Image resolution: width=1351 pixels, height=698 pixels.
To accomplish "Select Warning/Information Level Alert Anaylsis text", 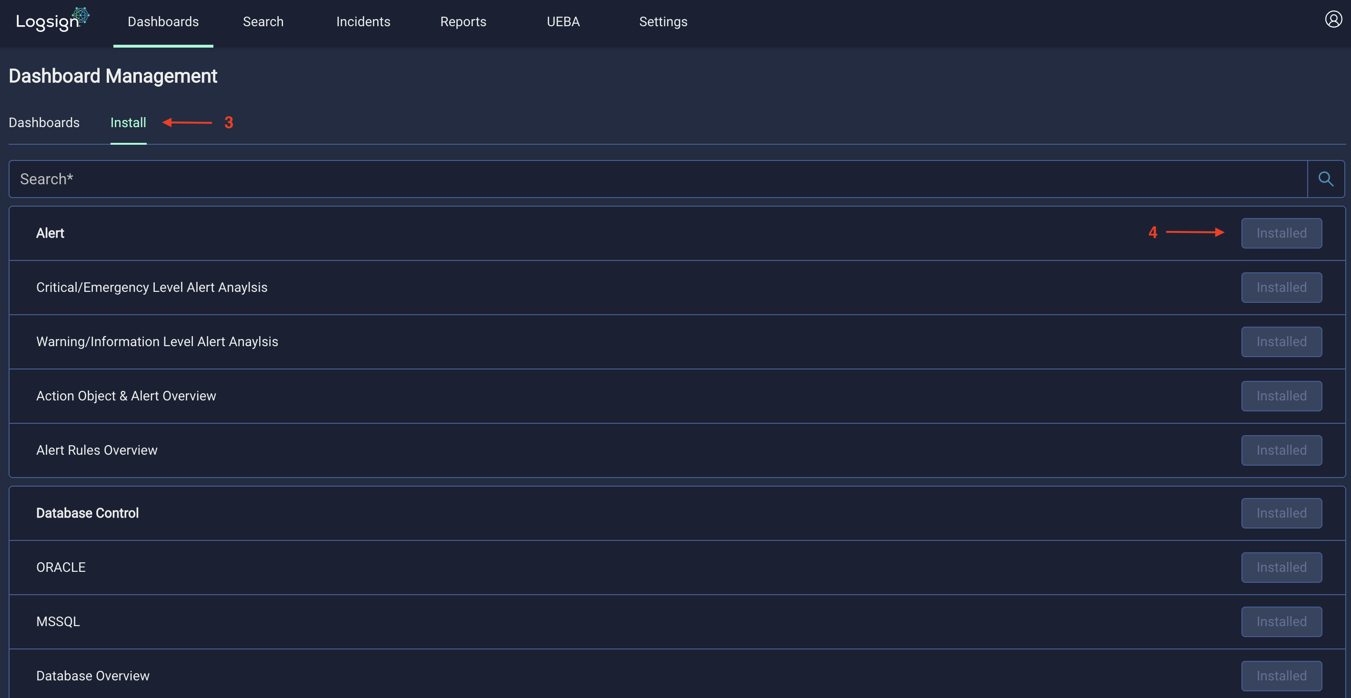I will (x=157, y=342).
